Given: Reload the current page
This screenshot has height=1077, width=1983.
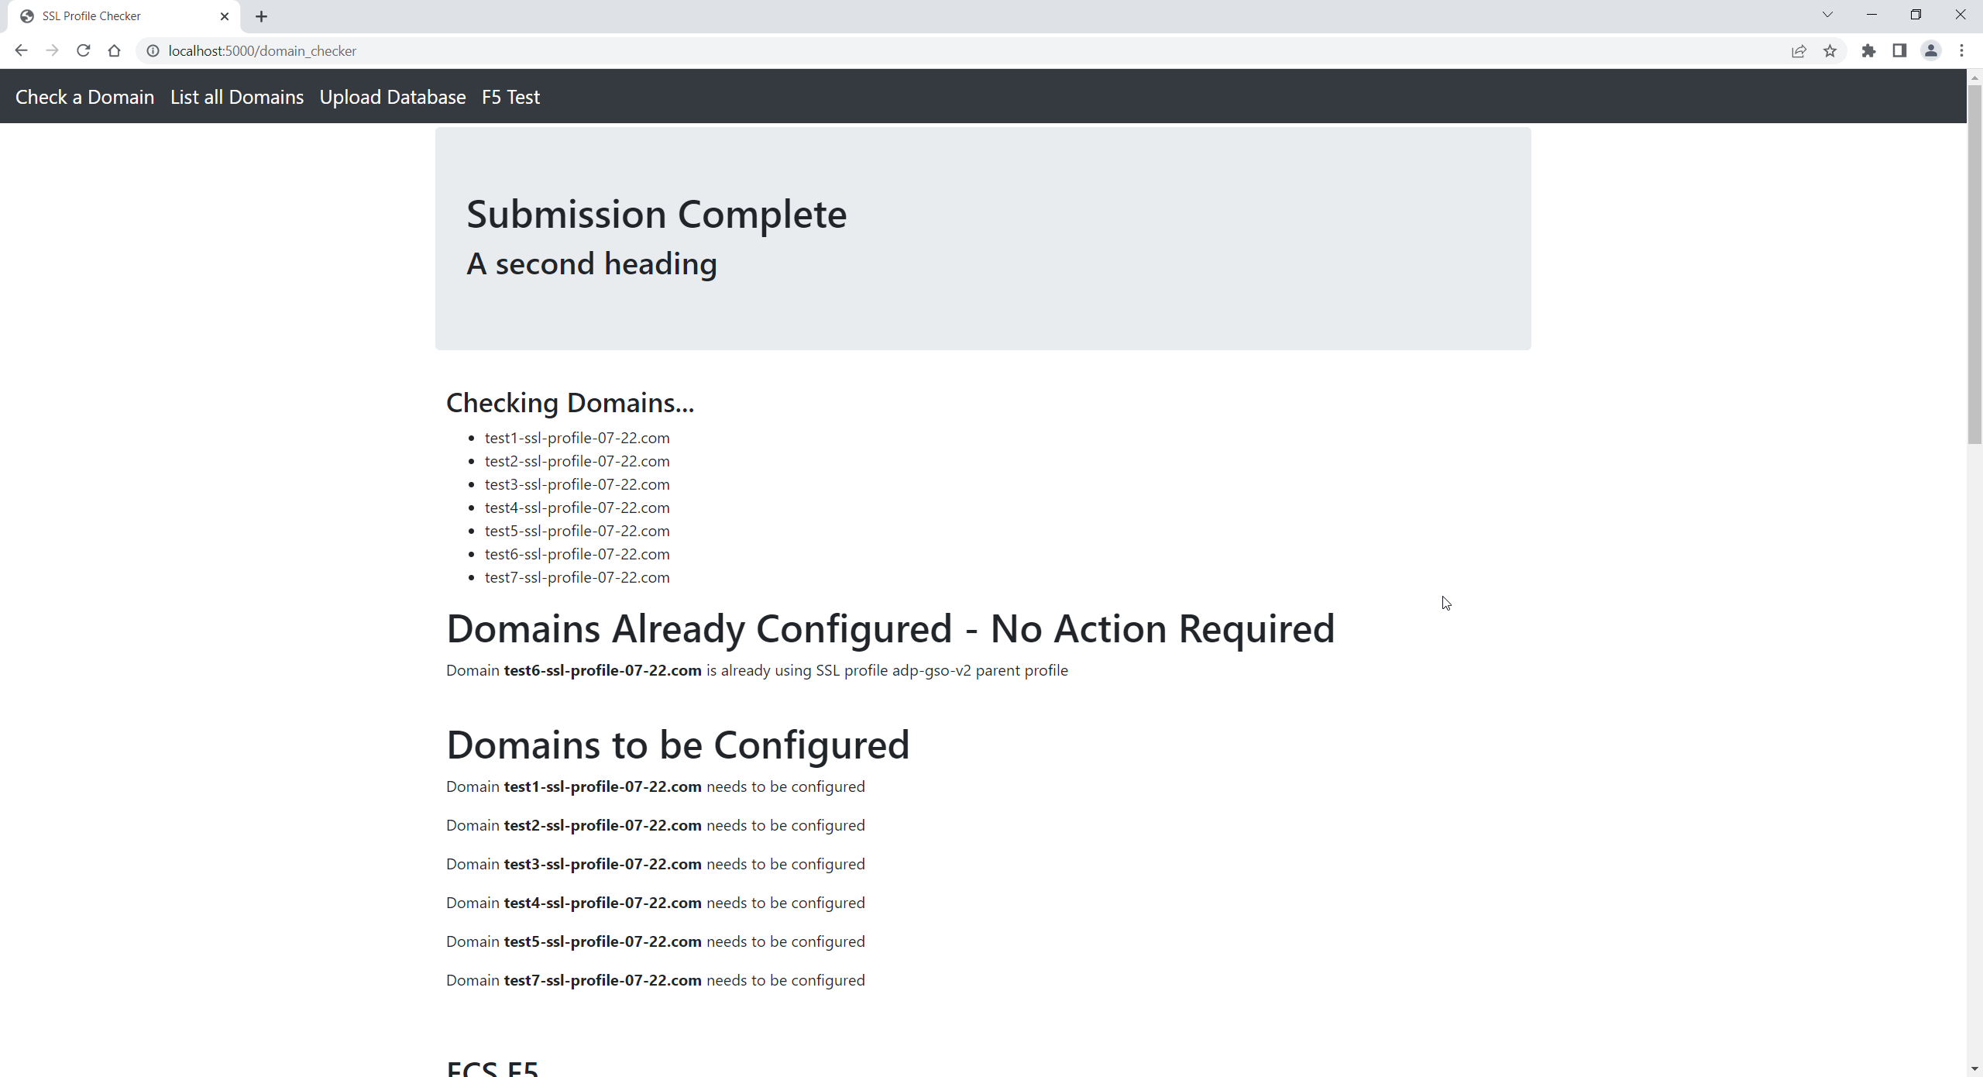Looking at the screenshot, I should coord(83,50).
